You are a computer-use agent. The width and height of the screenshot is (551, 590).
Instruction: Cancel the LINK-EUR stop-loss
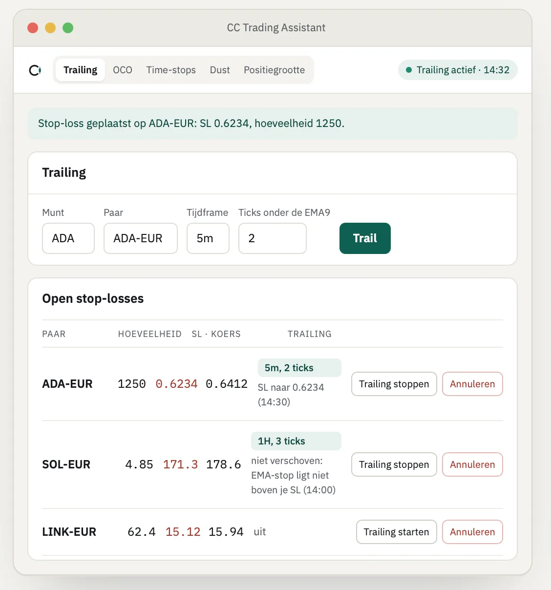[472, 532]
